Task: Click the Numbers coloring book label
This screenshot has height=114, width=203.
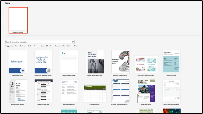Action: tap(120, 75)
